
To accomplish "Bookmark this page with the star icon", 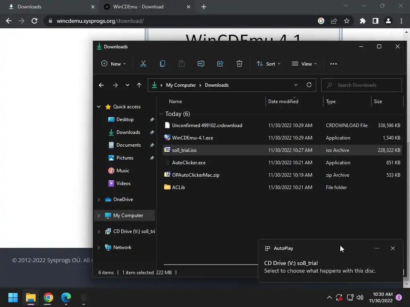I will (x=347, y=21).
